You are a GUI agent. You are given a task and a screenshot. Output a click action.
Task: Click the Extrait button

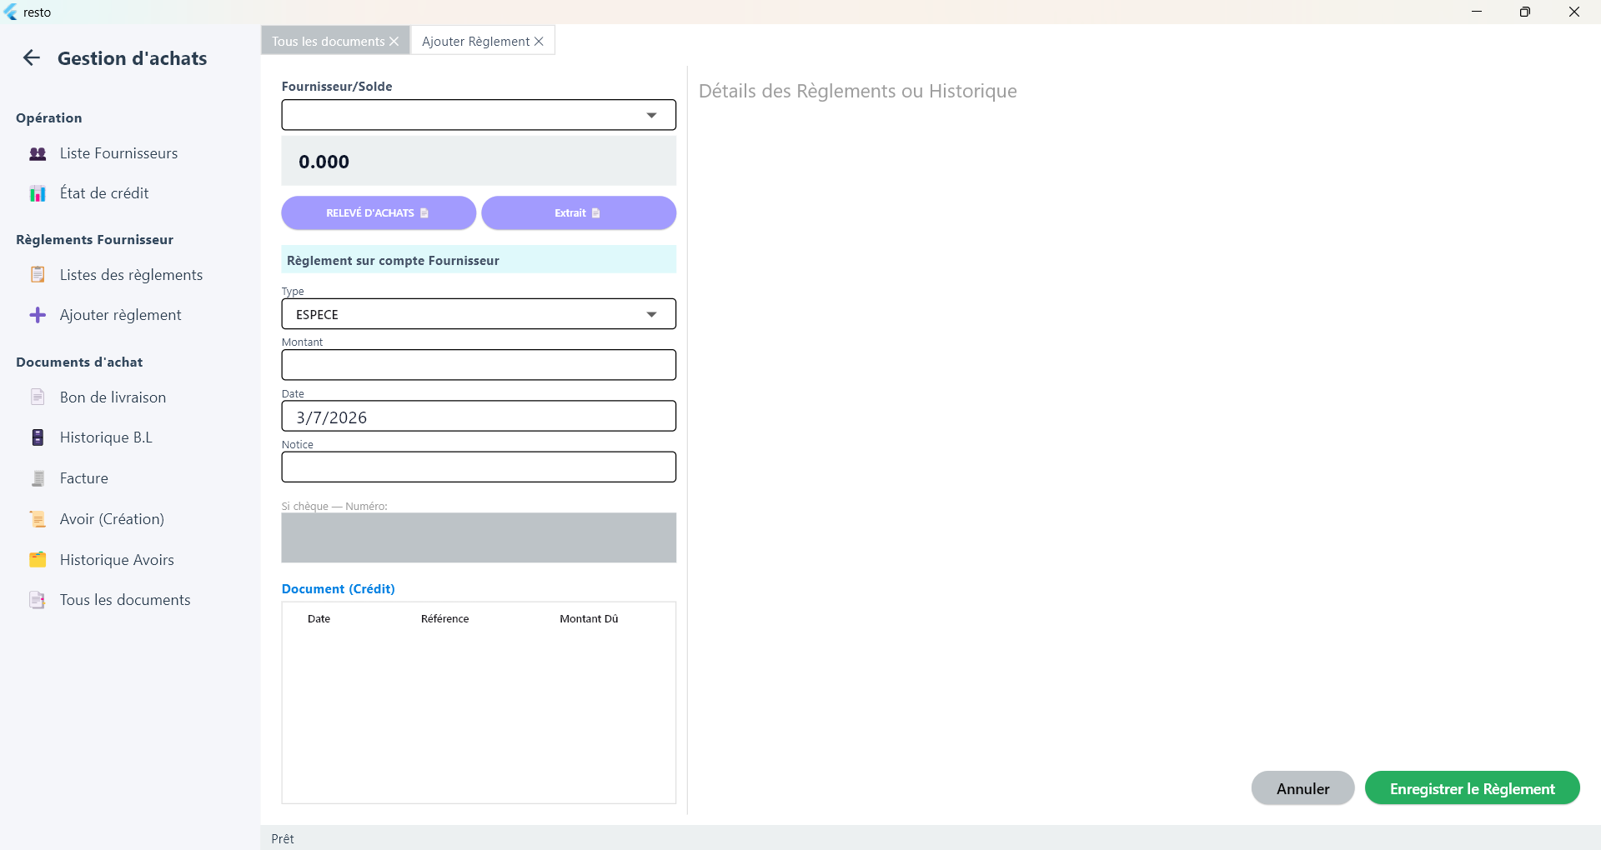(579, 212)
